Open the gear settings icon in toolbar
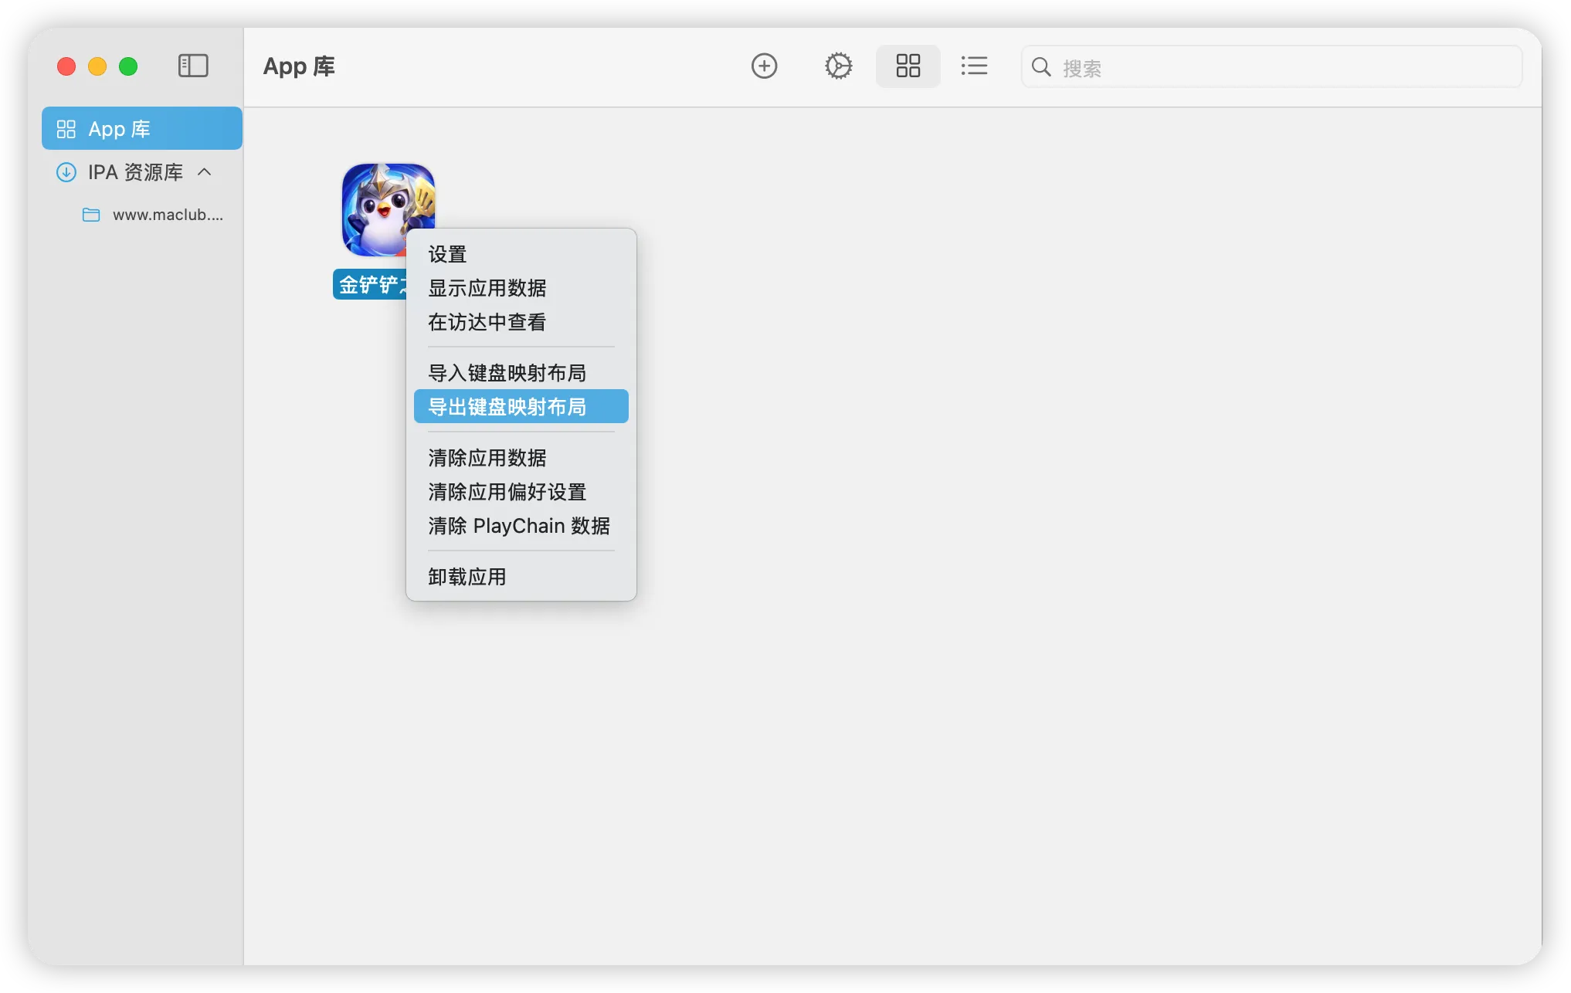Image resolution: width=1571 pixels, height=993 pixels. point(838,66)
